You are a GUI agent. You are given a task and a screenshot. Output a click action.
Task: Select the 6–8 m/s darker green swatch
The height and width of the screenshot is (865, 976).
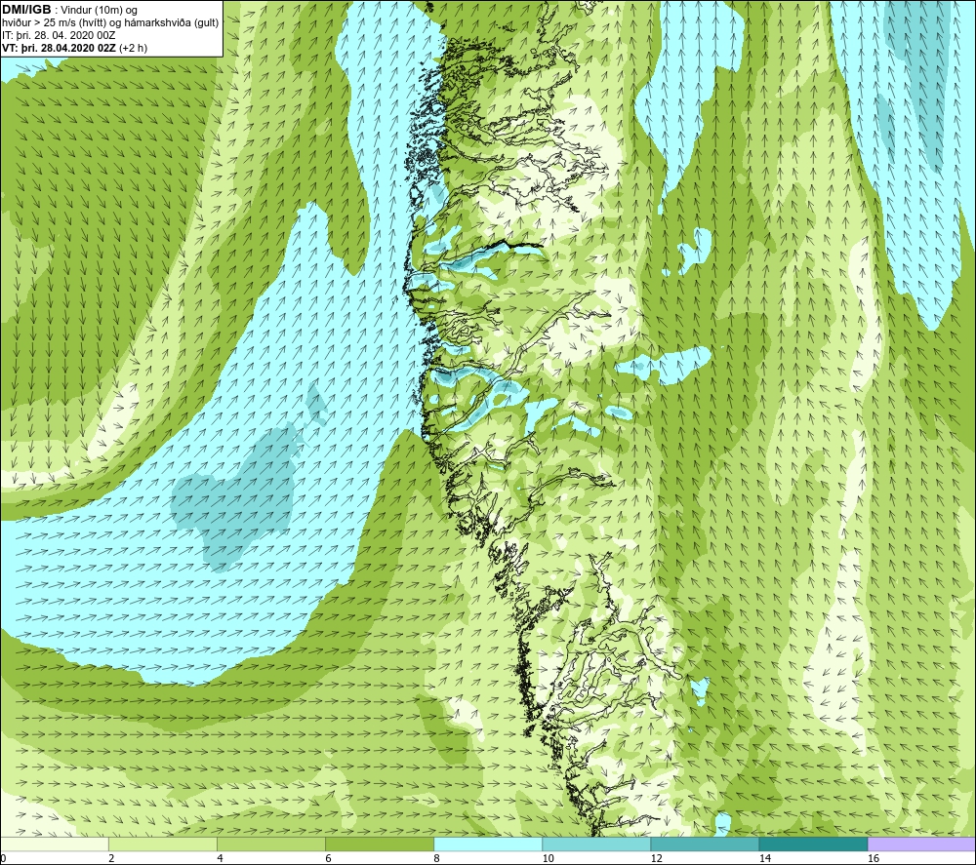pyautogui.click(x=379, y=844)
